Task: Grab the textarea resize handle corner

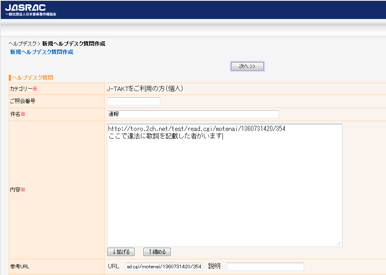Action: tap(339, 243)
